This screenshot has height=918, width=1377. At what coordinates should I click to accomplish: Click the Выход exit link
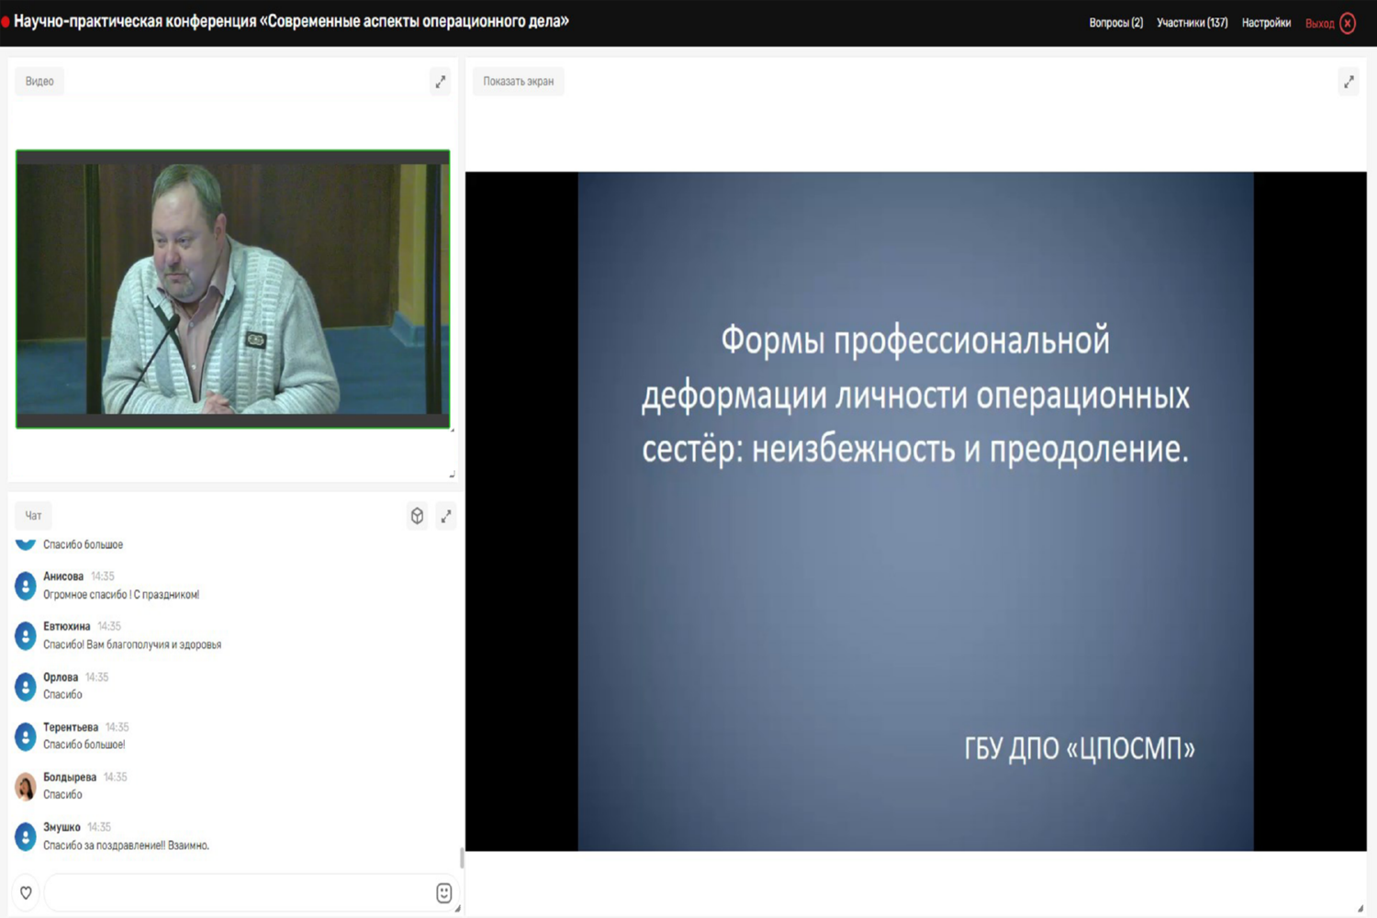pyautogui.click(x=1319, y=23)
